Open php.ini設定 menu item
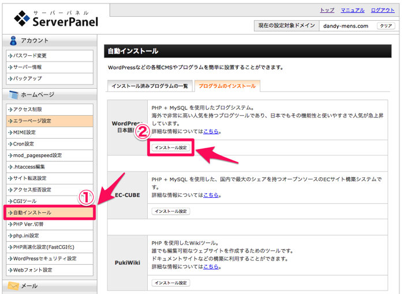Viewport: 404px width, 294px height. pos(50,236)
